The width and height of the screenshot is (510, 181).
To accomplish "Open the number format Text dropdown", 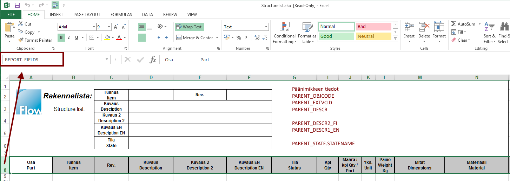I will tap(266, 27).
